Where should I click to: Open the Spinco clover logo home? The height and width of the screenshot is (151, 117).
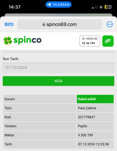(x=22, y=40)
